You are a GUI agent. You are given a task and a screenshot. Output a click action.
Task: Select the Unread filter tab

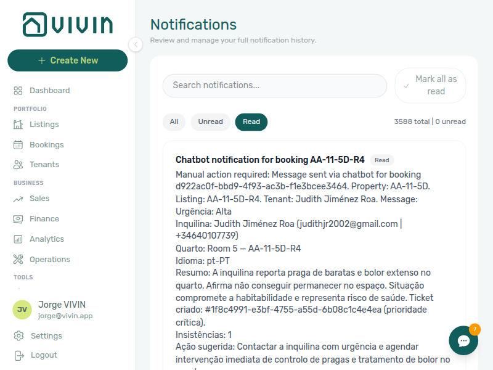pos(210,121)
